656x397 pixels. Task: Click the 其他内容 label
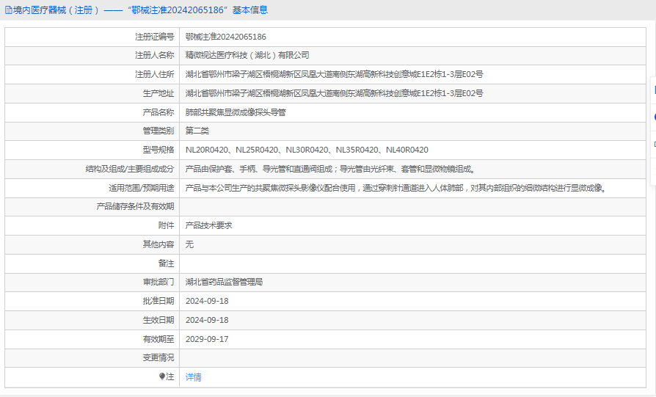(x=158, y=244)
